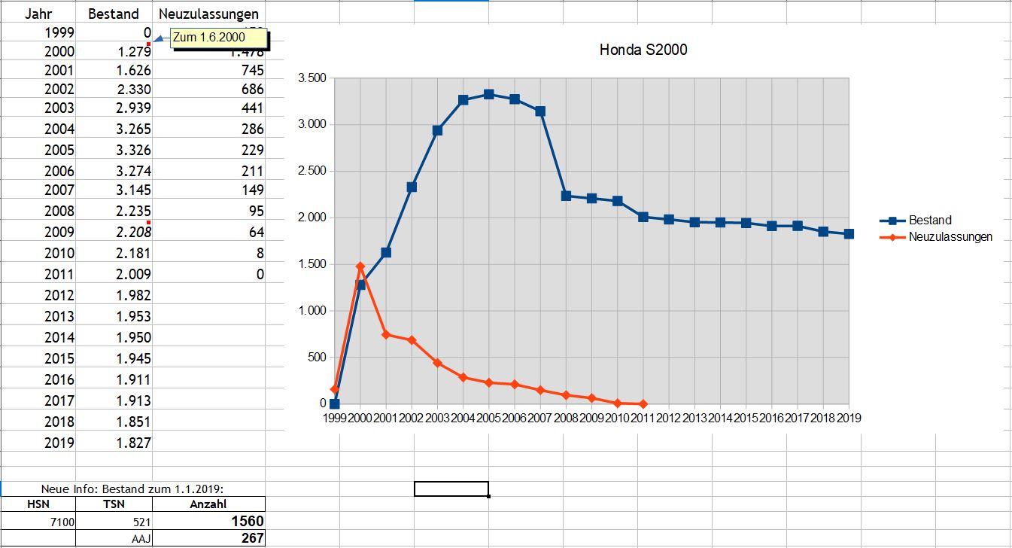The width and height of the screenshot is (1012, 548).
Task: Click the orange Neuzulassungen legend marker
Action: pos(893,237)
